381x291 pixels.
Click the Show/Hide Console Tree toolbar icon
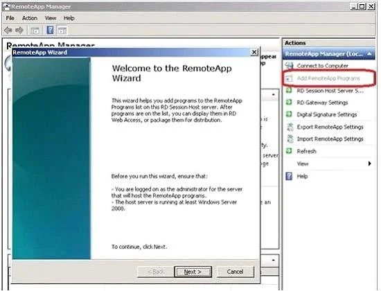pyautogui.click(x=35, y=30)
